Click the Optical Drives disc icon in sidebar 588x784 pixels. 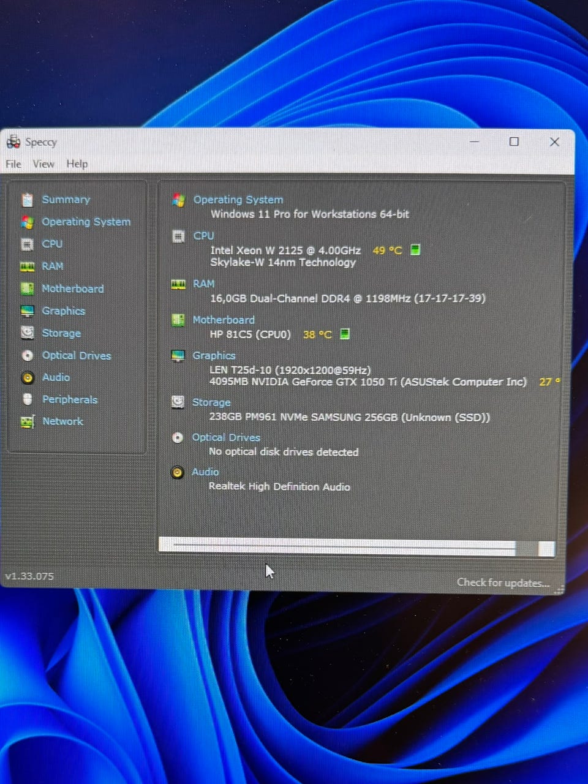(27, 355)
